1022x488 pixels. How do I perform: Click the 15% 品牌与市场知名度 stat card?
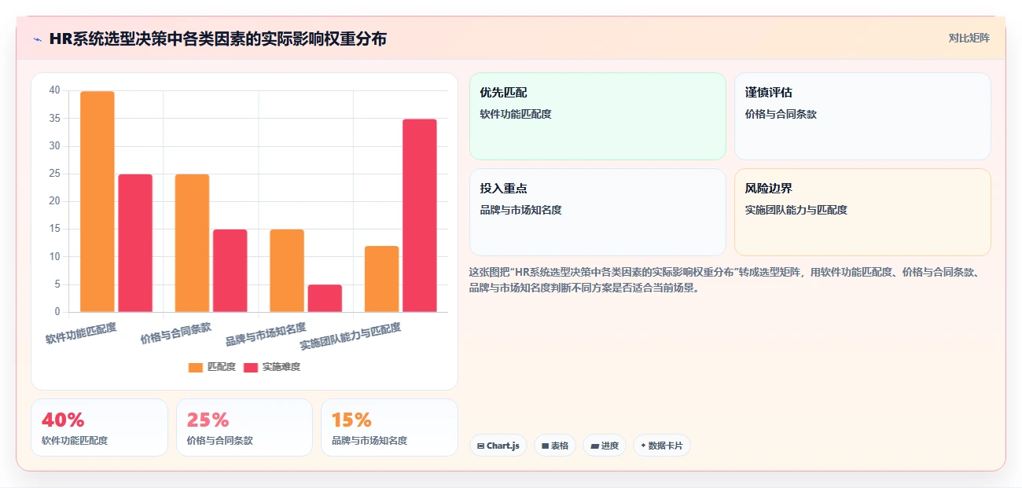[389, 427]
